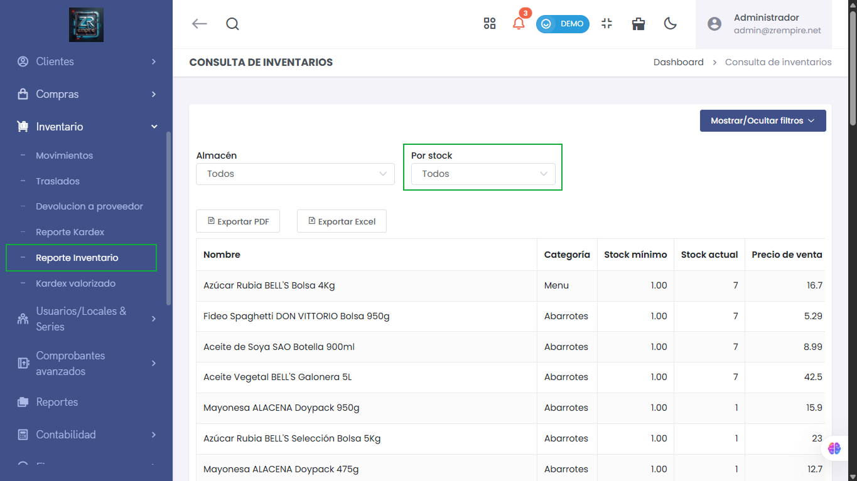The image size is (857, 481).
Task: Select Kardex valorizado menu item
Action: [76, 283]
